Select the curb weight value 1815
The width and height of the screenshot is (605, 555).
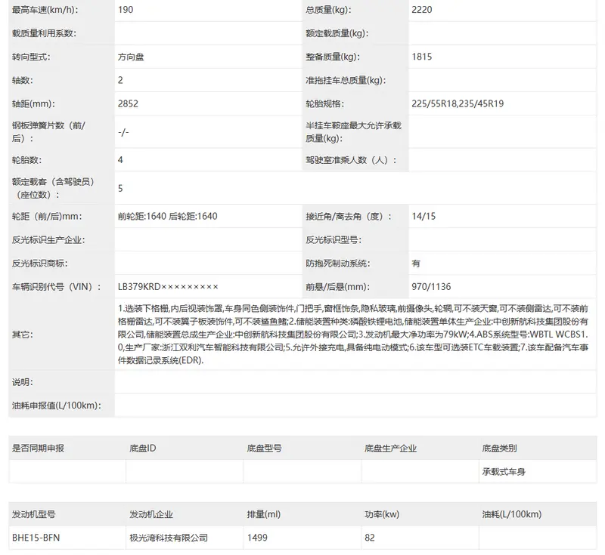click(x=423, y=57)
